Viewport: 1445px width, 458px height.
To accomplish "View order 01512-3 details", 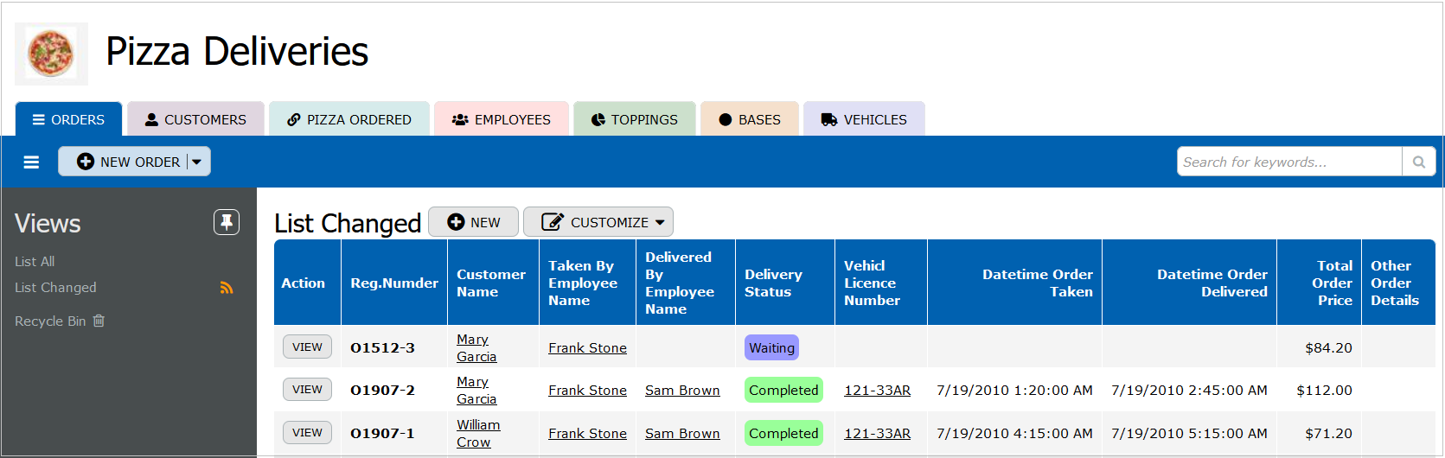I will tap(307, 347).
